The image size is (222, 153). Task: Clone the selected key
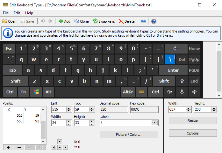tap(82, 21)
